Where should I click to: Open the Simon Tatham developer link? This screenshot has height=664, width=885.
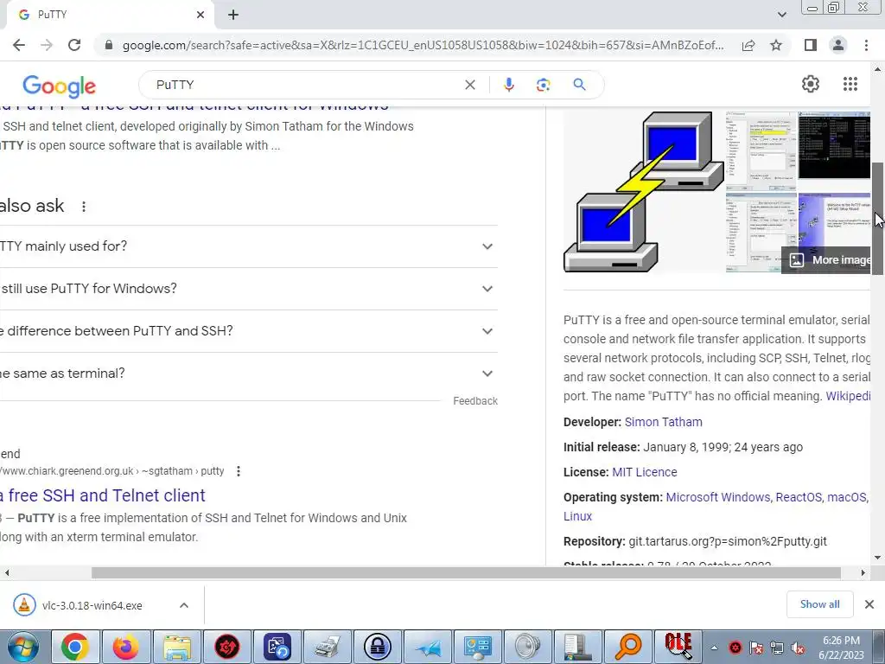pos(663,422)
